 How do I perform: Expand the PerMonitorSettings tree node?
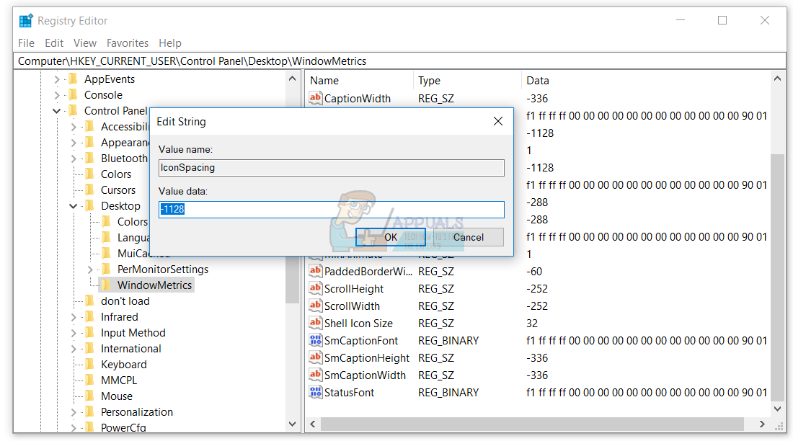[x=90, y=269]
